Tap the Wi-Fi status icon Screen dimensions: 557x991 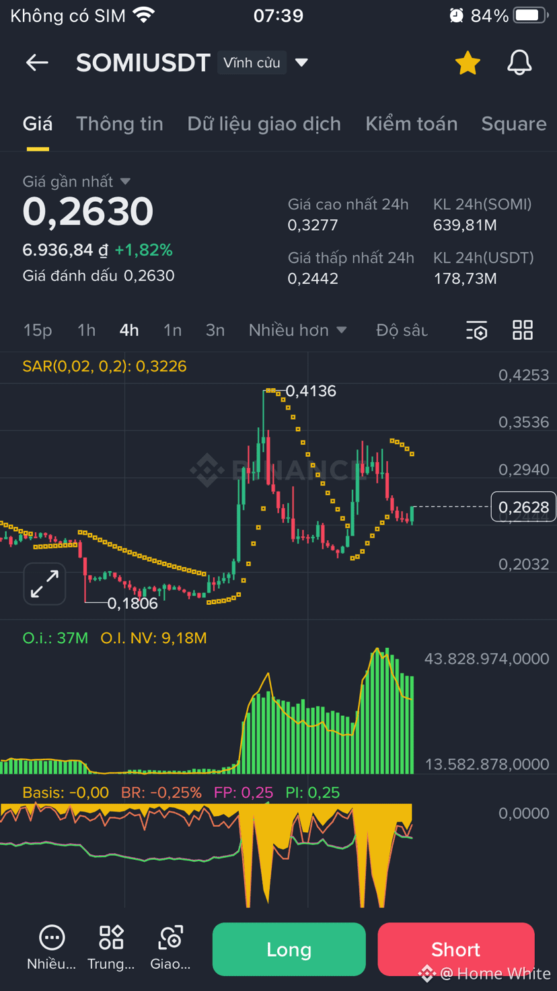(x=144, y=15)
